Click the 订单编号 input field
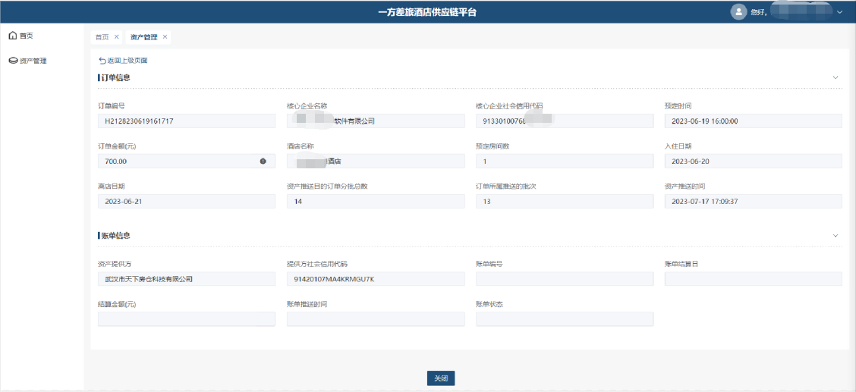The height and width of the screenshot is (392, 856). [186, 121]
